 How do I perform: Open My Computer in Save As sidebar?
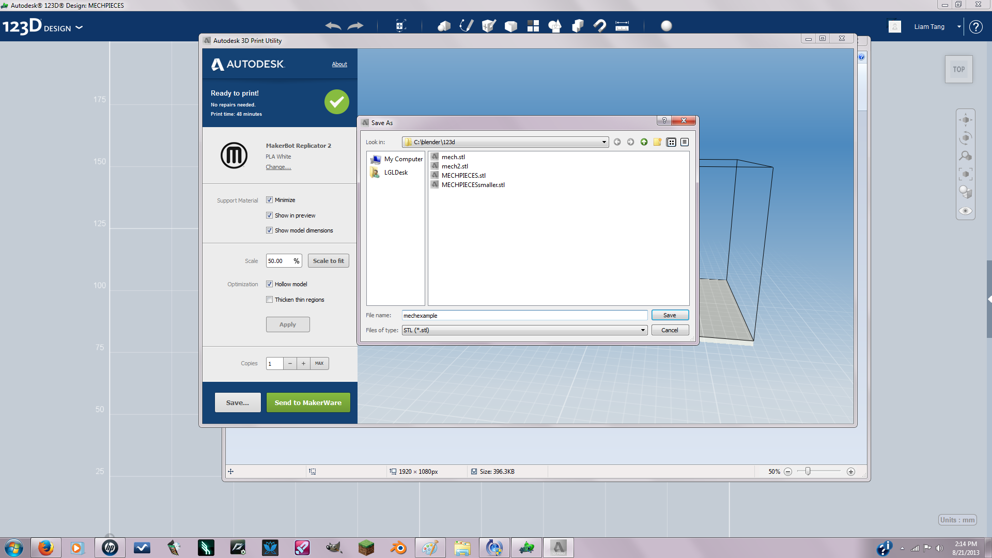coord(396,159)
